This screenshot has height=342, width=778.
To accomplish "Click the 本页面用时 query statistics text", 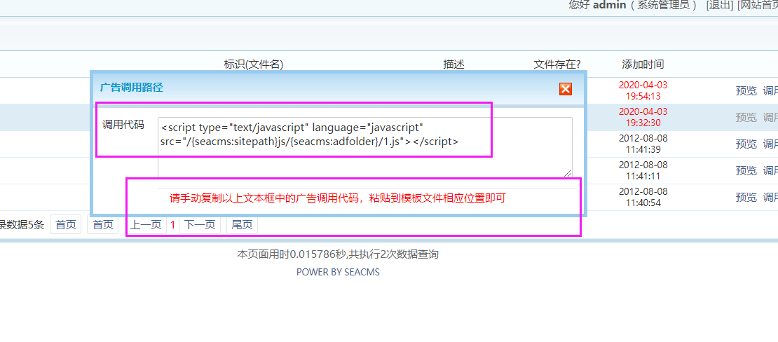I will click(338, 254).
